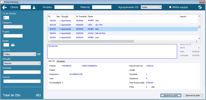The image size is (206, 100).
Task: Select Item OS tab
Action: [x=52, y=61]
